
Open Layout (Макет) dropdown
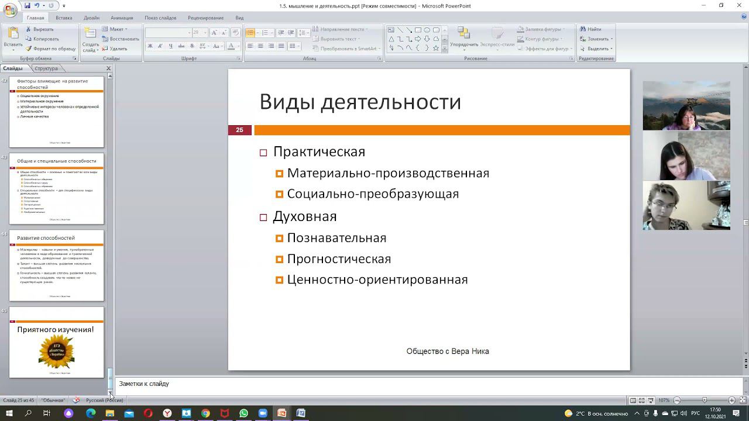point(115,29)
